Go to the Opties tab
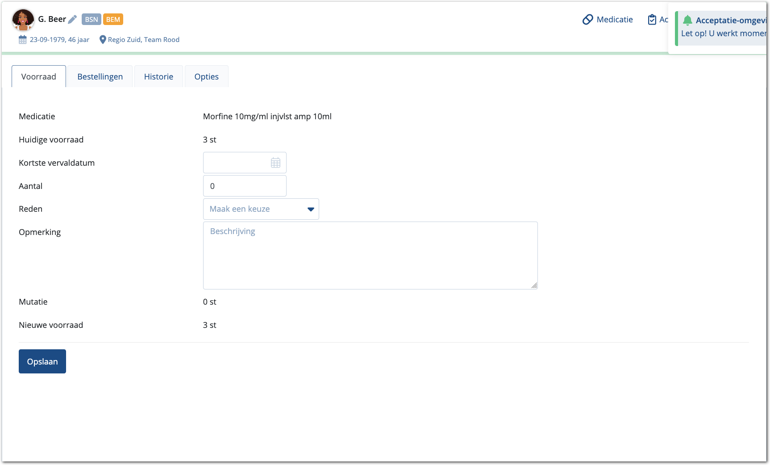 click(206, 76)
